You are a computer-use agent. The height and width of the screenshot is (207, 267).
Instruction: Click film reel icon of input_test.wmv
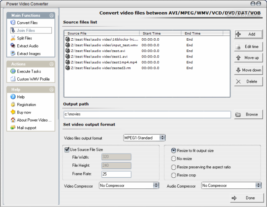[68, 45]
